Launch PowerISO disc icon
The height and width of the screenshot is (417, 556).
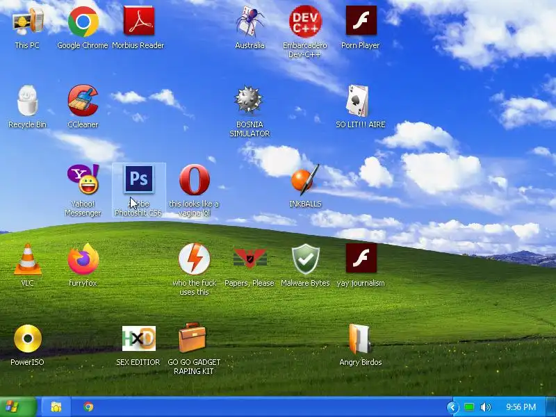pos(27,338)
